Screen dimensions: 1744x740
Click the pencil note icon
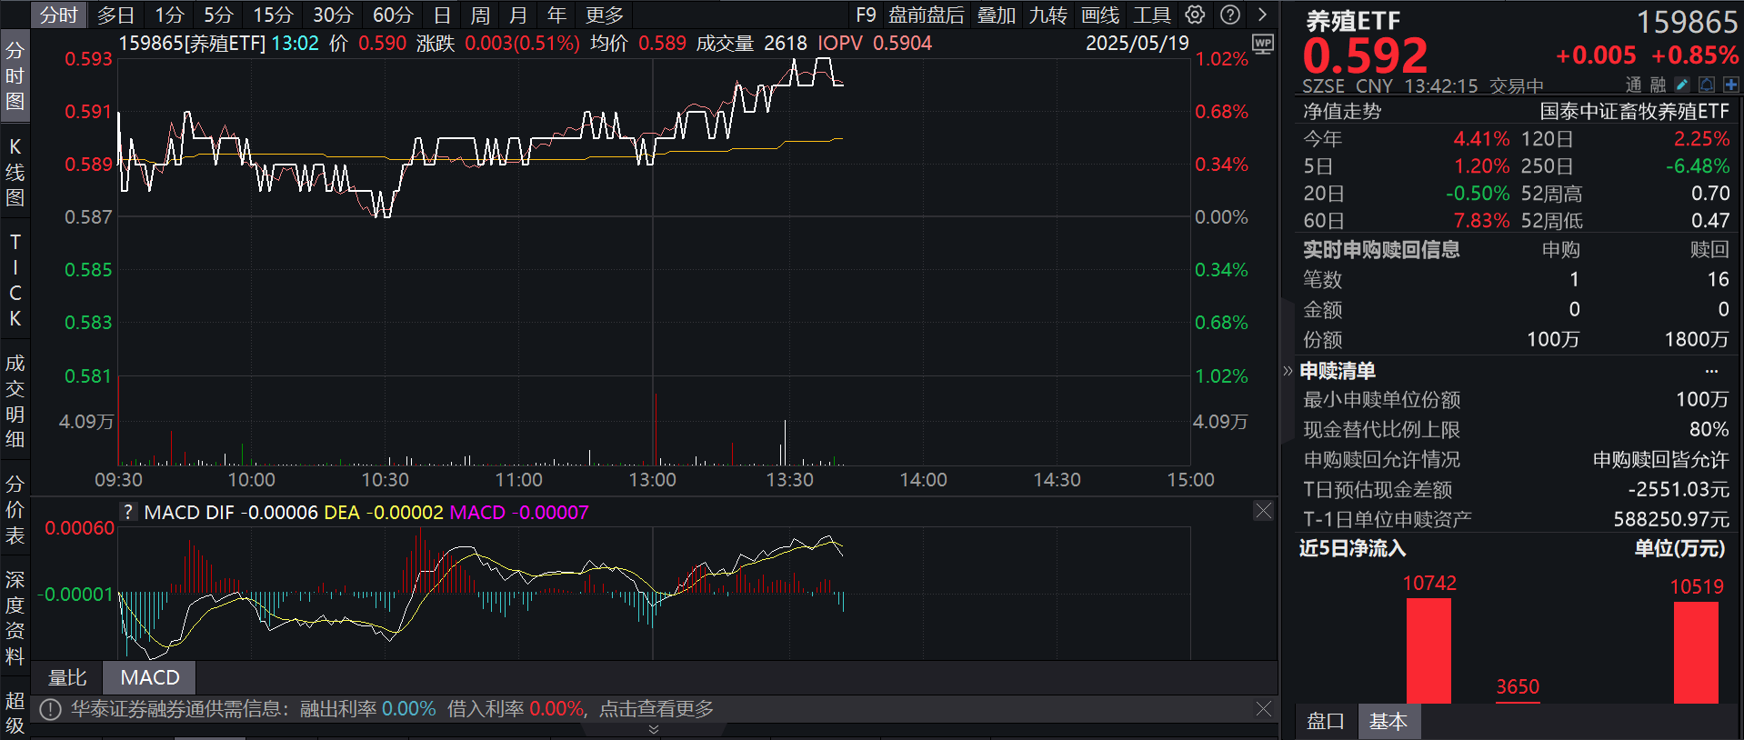(1682, 85)
